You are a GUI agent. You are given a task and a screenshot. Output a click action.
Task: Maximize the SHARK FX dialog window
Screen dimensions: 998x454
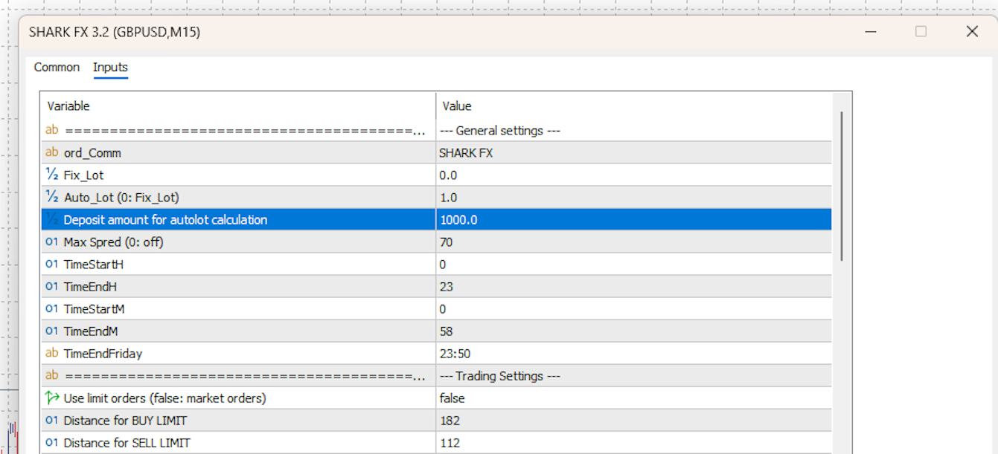coord(921,31)
